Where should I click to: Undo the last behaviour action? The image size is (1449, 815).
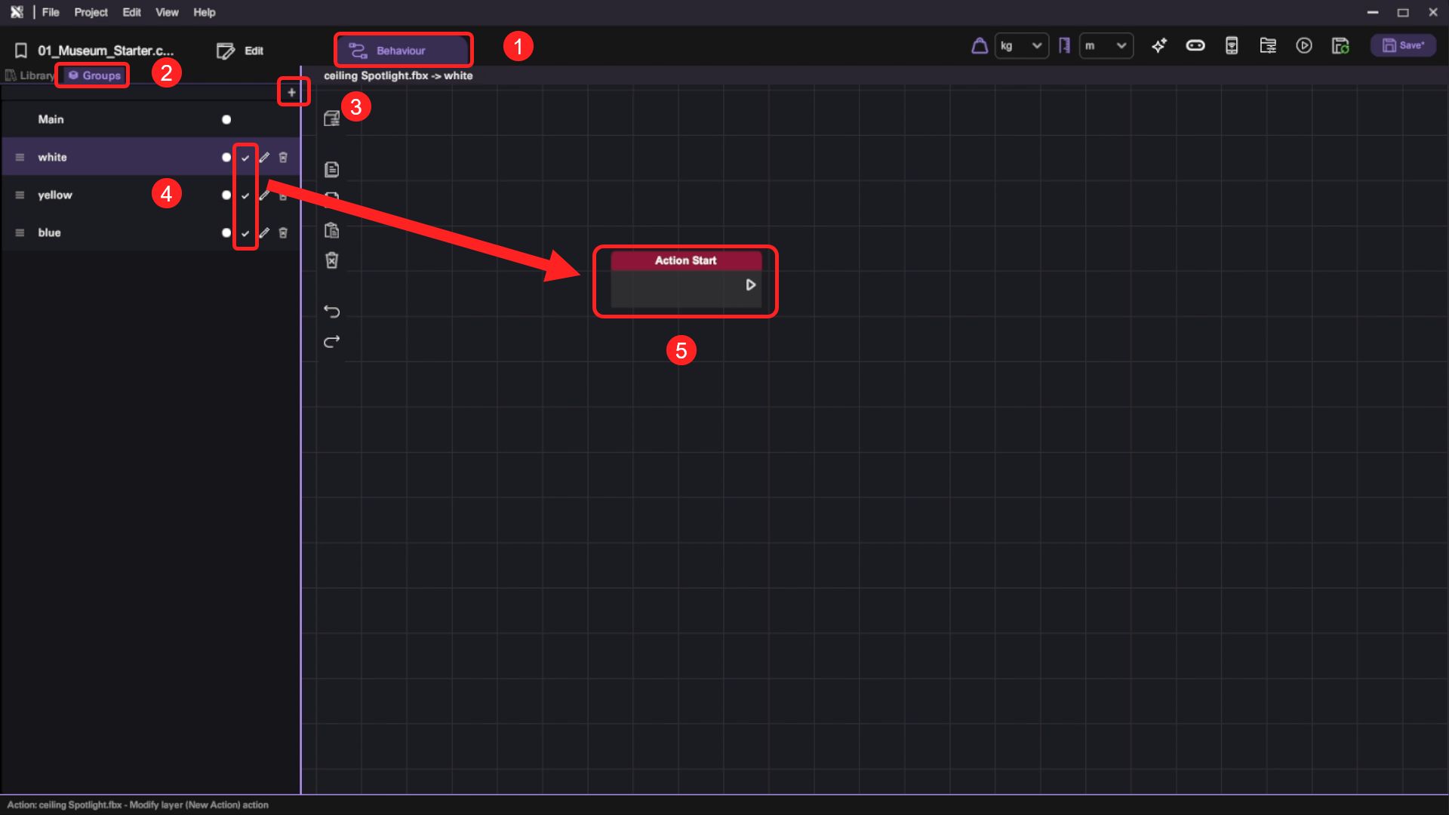(331, 312)
